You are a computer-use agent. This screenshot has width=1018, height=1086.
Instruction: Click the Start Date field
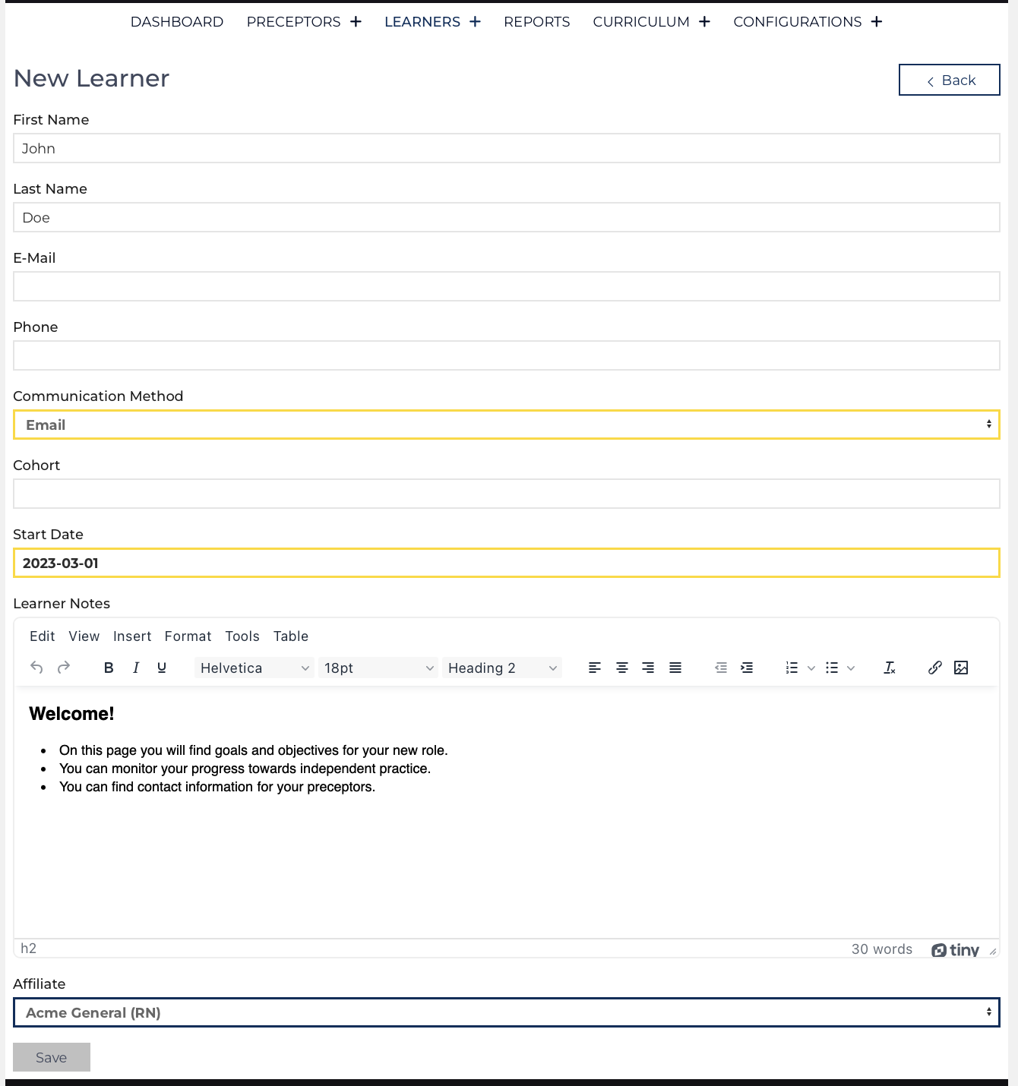click(507, 563)
